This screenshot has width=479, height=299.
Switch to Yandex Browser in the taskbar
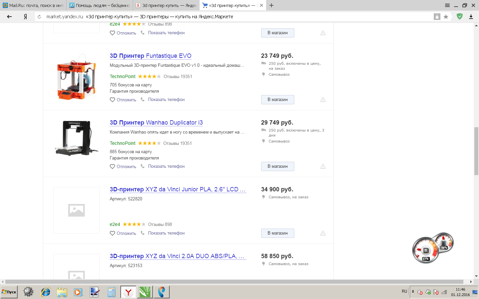pos(128,292)
